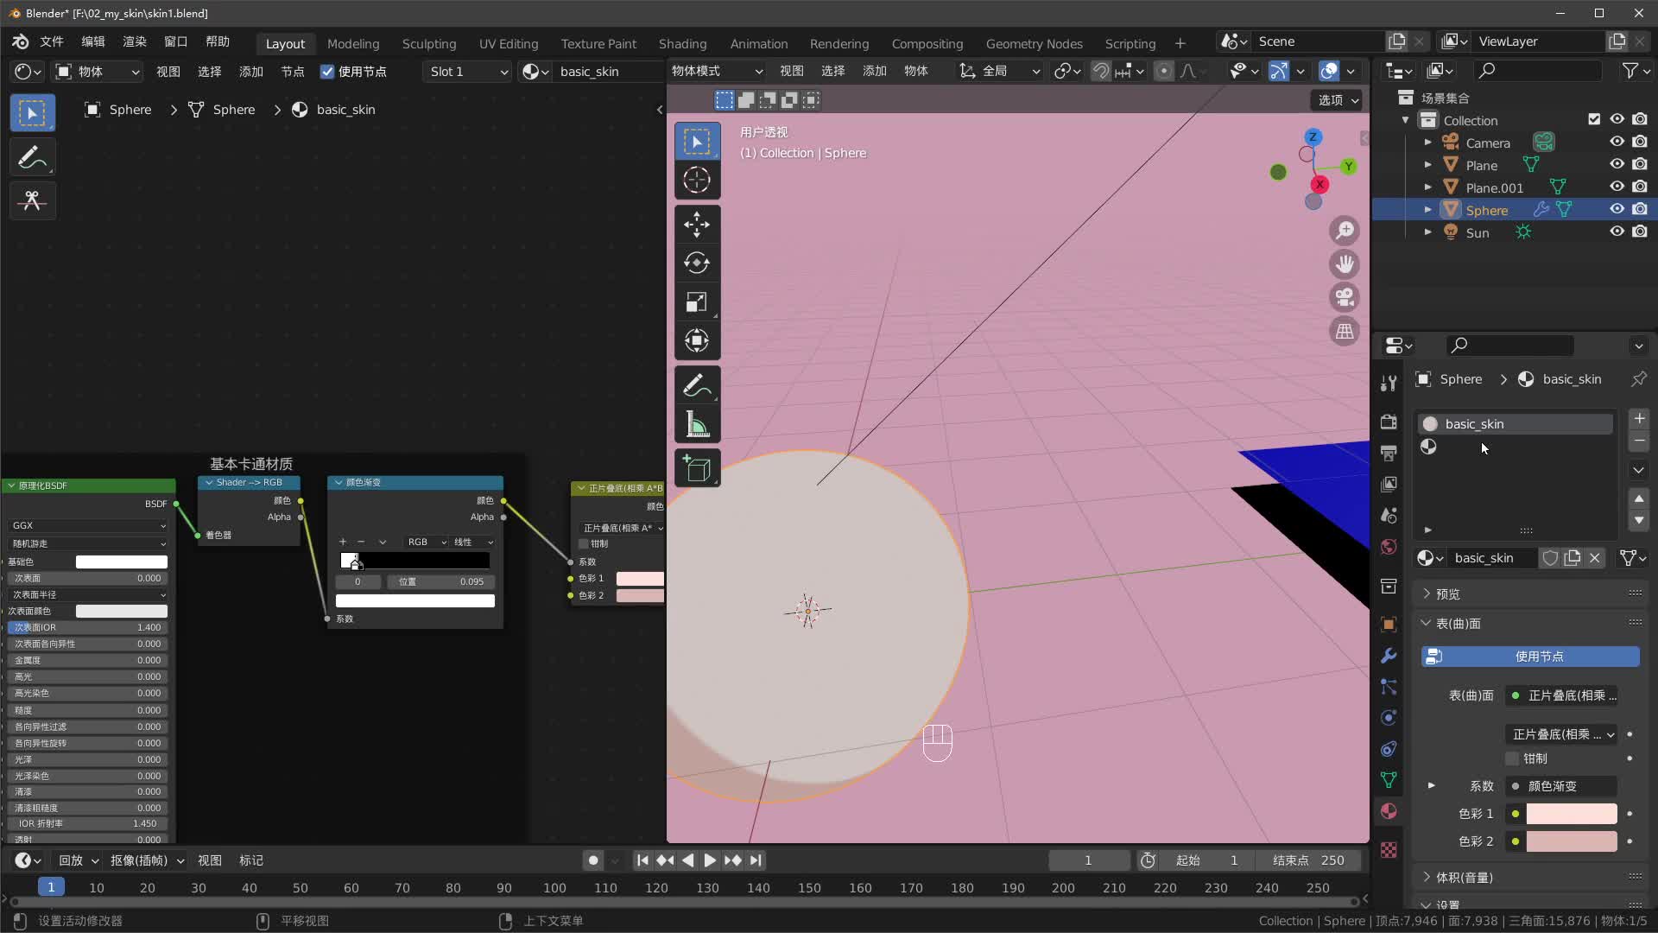Hide the Sphere with its eye icon

(1617, 209)
